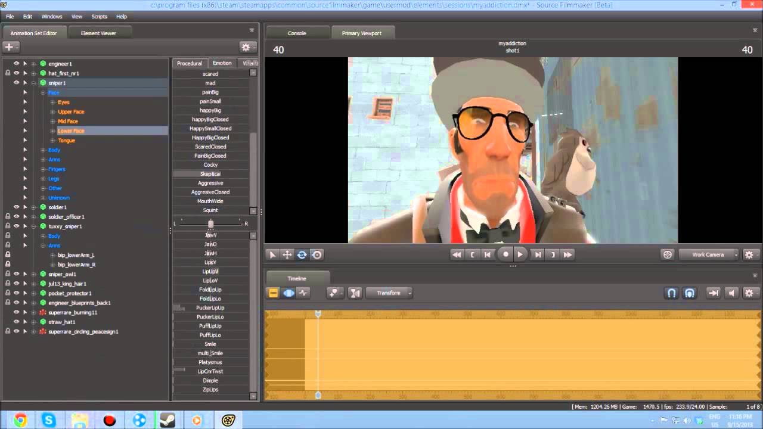Expand the Fingers control group

click(44, 169)
